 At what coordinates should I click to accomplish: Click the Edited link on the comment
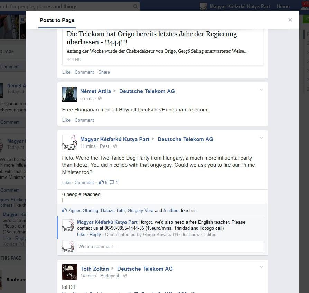pos(210,234)
